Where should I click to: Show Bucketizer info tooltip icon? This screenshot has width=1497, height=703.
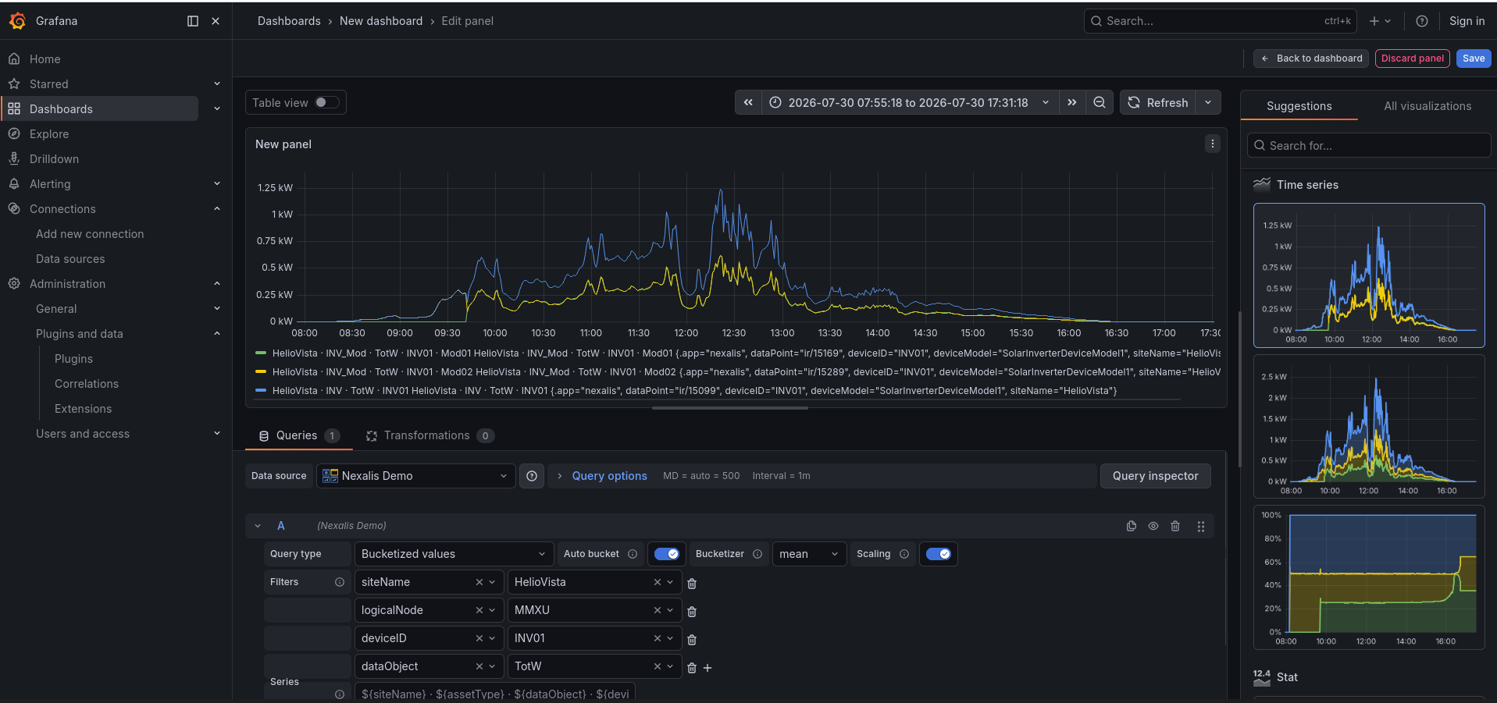[757, 554]
